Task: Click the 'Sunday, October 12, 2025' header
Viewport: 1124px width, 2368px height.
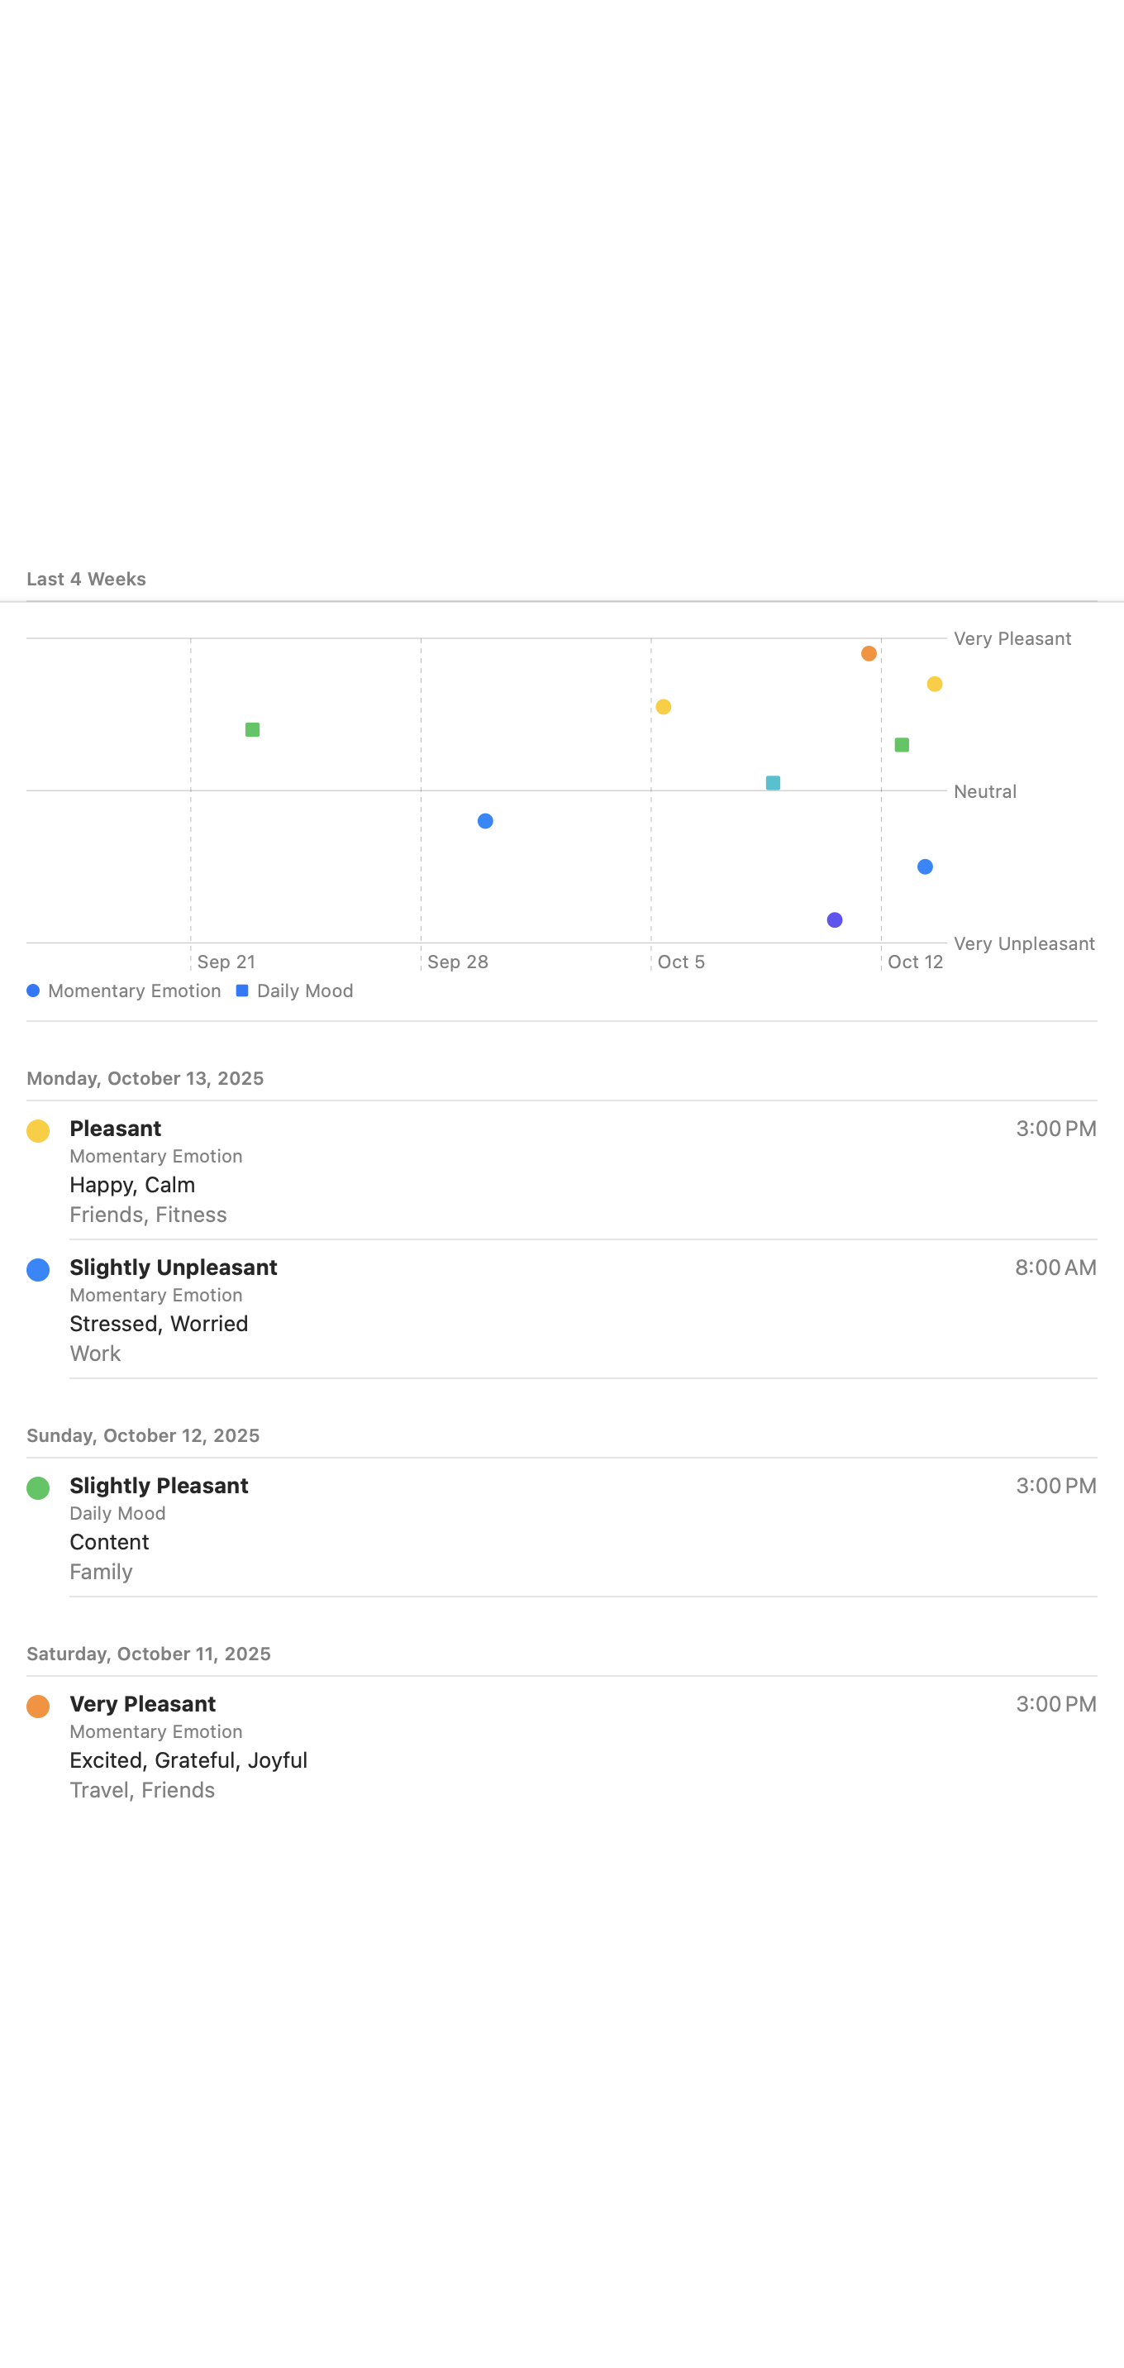Action: click(143, 1436)
